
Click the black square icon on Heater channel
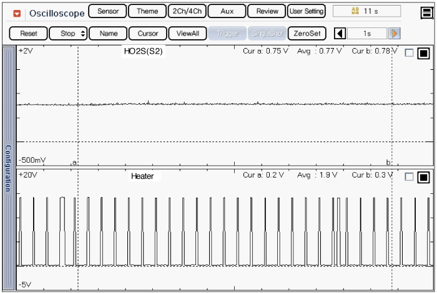click(424, 177)
